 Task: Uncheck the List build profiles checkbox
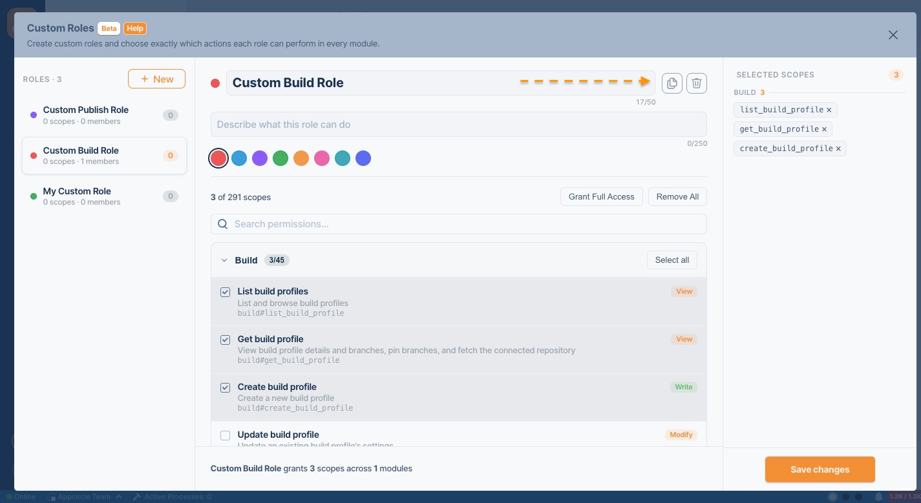[226, 292]
